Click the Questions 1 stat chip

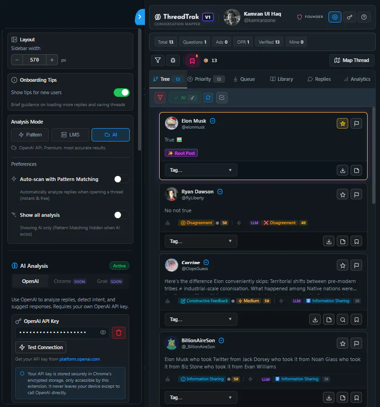pyautogui.click(x=195, y=42)
